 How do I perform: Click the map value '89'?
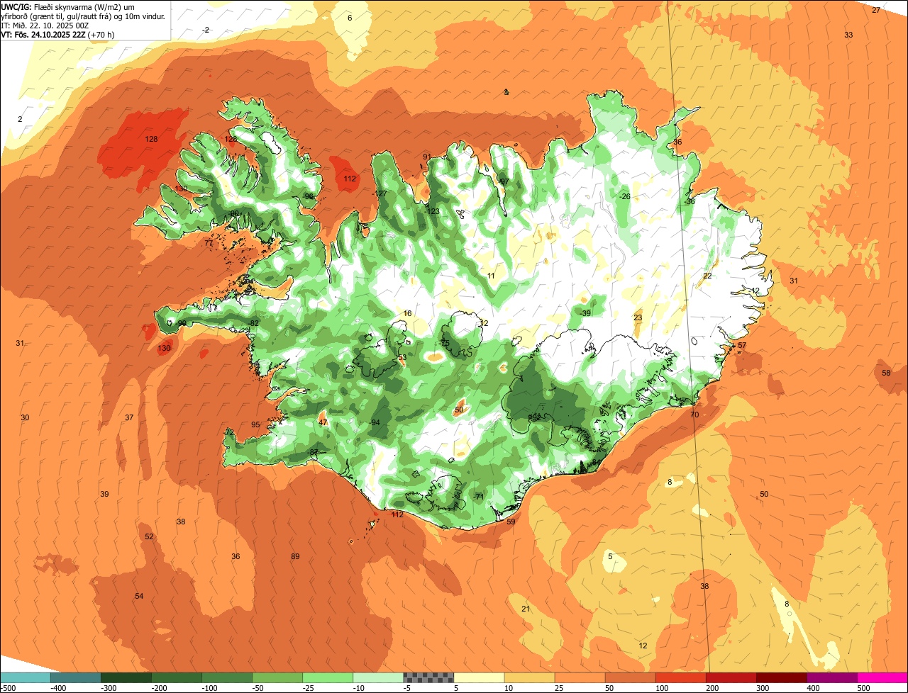(295, 556)
